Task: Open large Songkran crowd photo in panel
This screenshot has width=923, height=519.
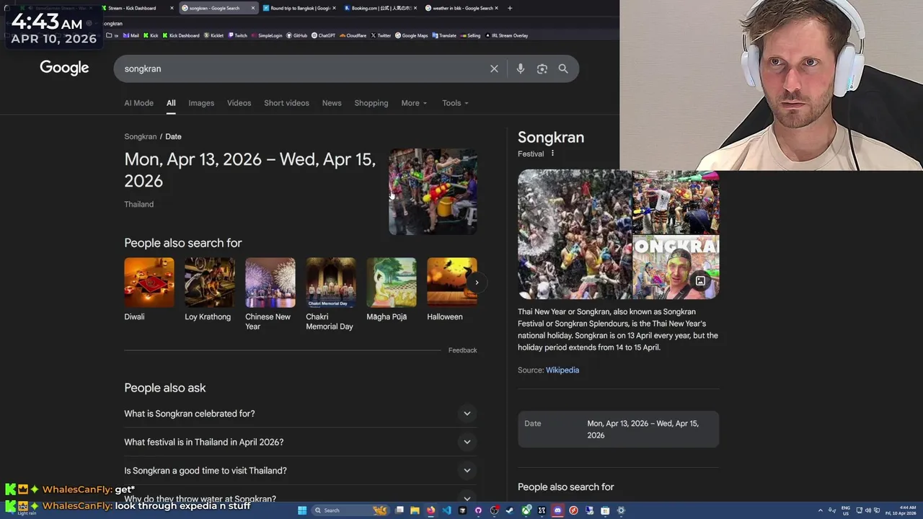Action: pos(575,234)
